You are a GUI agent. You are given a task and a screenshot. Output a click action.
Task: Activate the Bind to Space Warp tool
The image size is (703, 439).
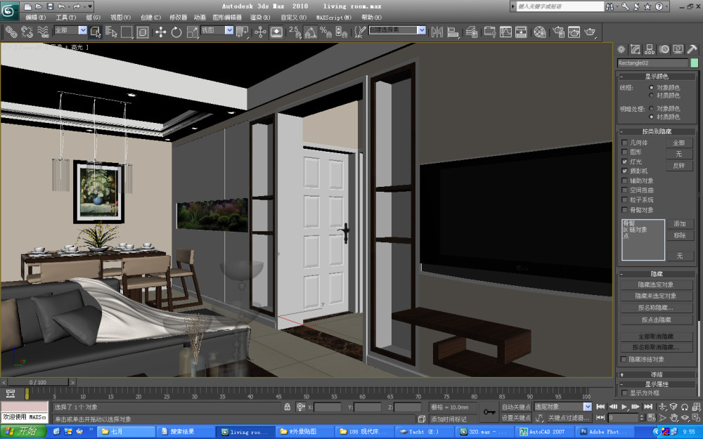click(x=43, y=32)
